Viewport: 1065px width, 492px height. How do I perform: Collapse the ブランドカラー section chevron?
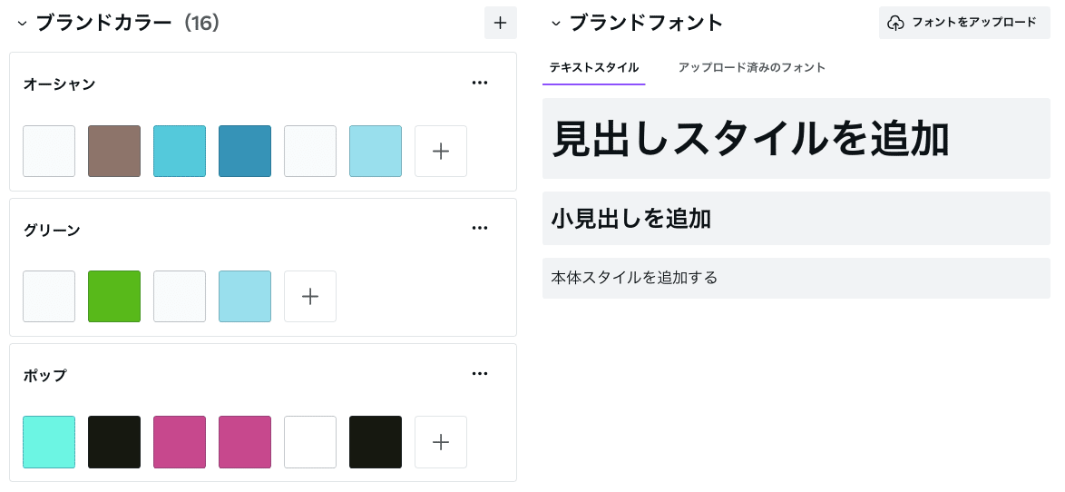(22, 23)
